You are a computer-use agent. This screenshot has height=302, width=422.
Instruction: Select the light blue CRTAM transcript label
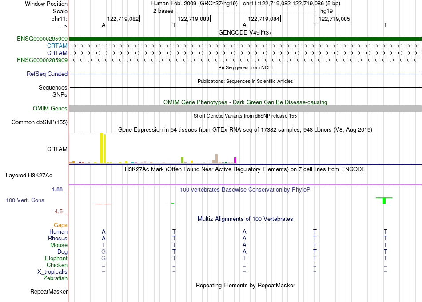[57, 46]
